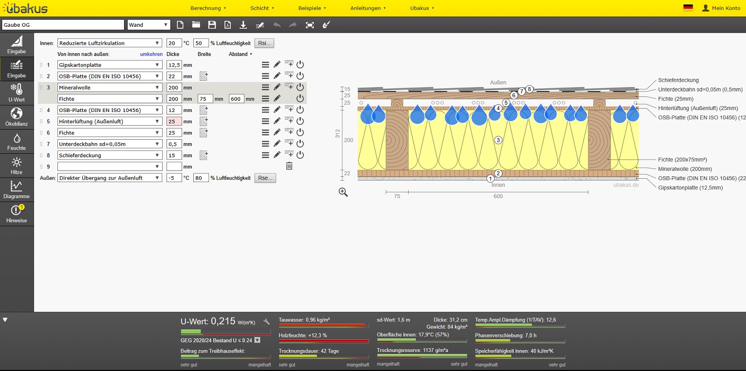Open the Feuchte moisture panel
Image resolution: width=746 pixels, height=371 pixels.
(x=17, y=141)
